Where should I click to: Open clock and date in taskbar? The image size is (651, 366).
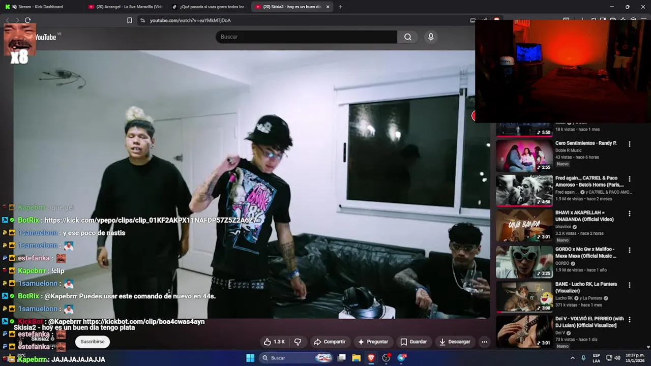[x=635, y=358]
